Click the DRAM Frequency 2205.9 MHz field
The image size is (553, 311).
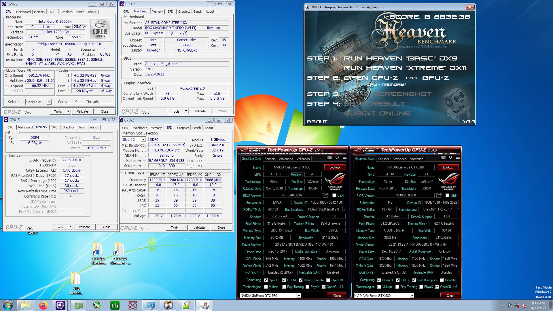point(72,160)
